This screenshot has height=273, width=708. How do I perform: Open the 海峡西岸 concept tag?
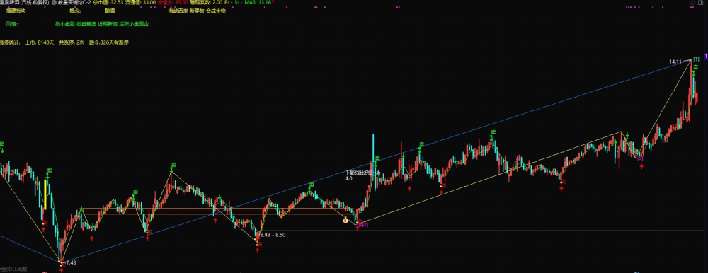tap(178, 11)
